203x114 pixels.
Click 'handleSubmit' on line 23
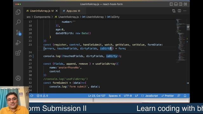(92, 45)
